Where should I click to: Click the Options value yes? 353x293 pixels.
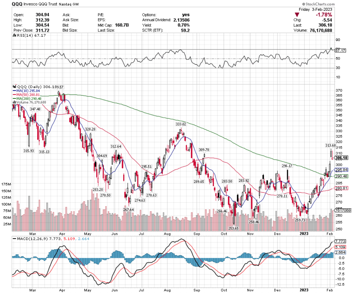(186, 15)
